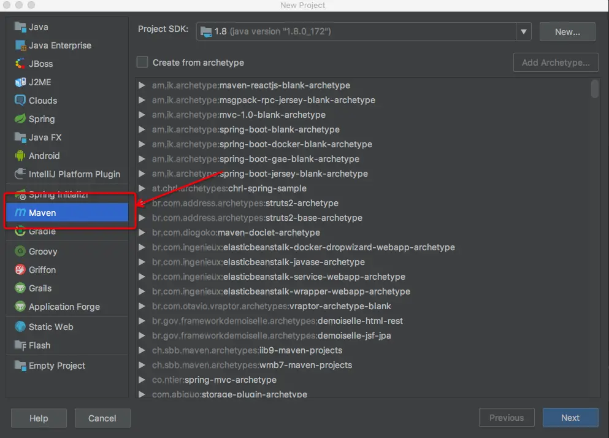This screenshot has width=609, height=438.
Task: Click the Next button
Action: (570, 417)
